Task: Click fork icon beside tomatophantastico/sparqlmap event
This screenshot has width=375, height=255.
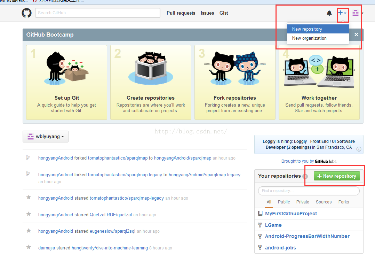Action: [x=28, y=157]
